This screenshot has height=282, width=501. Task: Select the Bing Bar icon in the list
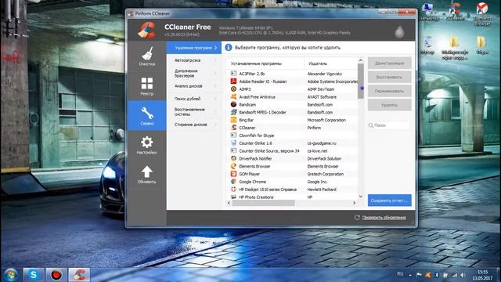233,120
